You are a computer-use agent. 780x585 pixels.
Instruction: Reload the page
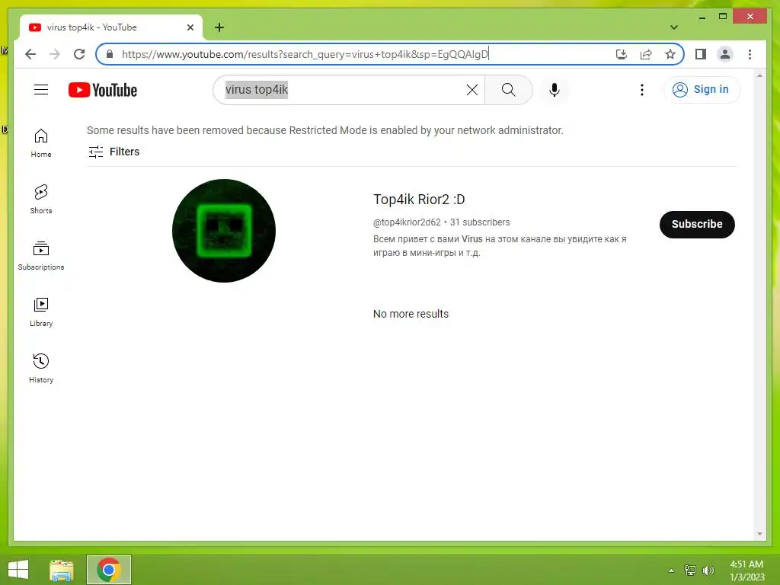[x=79, y=54]
